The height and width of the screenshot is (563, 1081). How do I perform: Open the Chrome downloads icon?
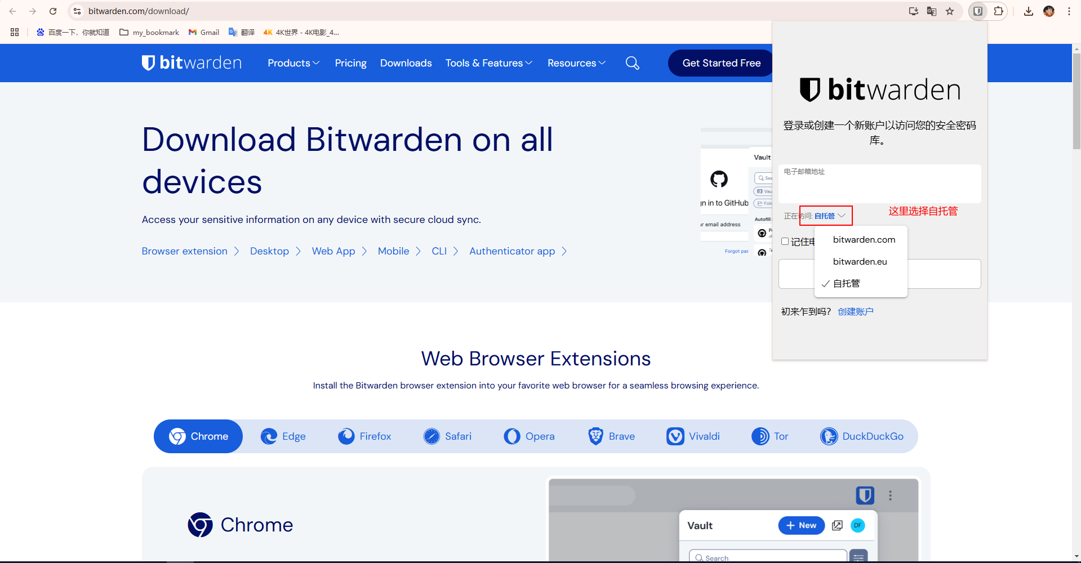point(1029,11)
